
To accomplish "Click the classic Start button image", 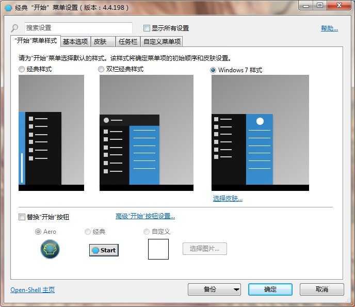I will (104, 250).
